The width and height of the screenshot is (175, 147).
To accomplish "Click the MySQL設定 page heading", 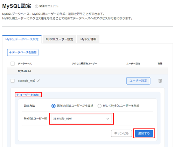I will [x=17, y=6].
